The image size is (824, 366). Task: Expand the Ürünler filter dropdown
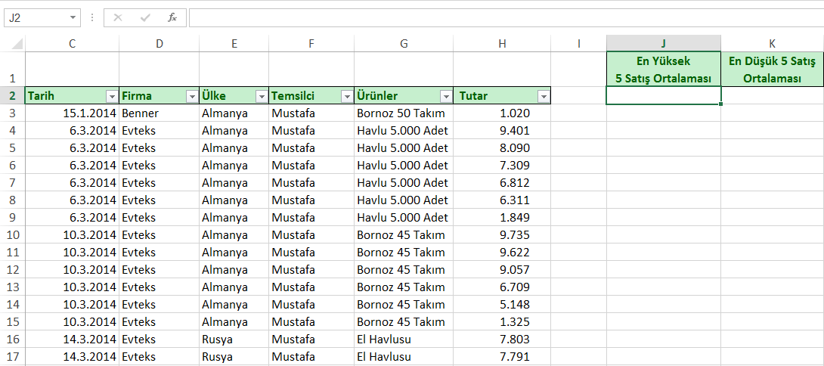[445, 96]
